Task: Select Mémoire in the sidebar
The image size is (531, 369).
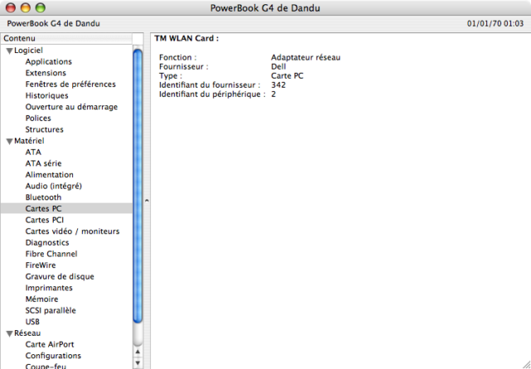Action: (x=41, y=299)
